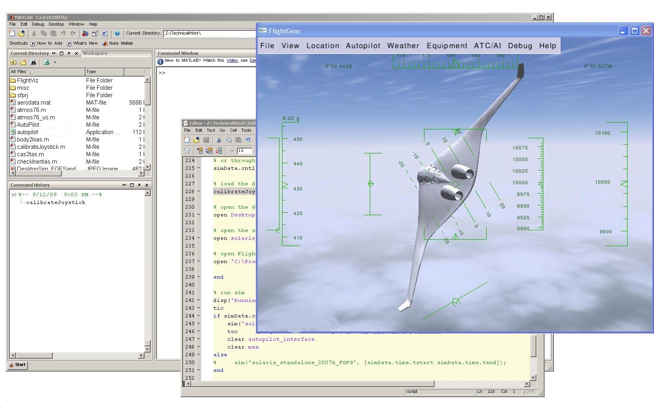The height and width of the screenshot is (408, 654).
Task: Switch to the Workspace tab
Action: tap(95, 53)
